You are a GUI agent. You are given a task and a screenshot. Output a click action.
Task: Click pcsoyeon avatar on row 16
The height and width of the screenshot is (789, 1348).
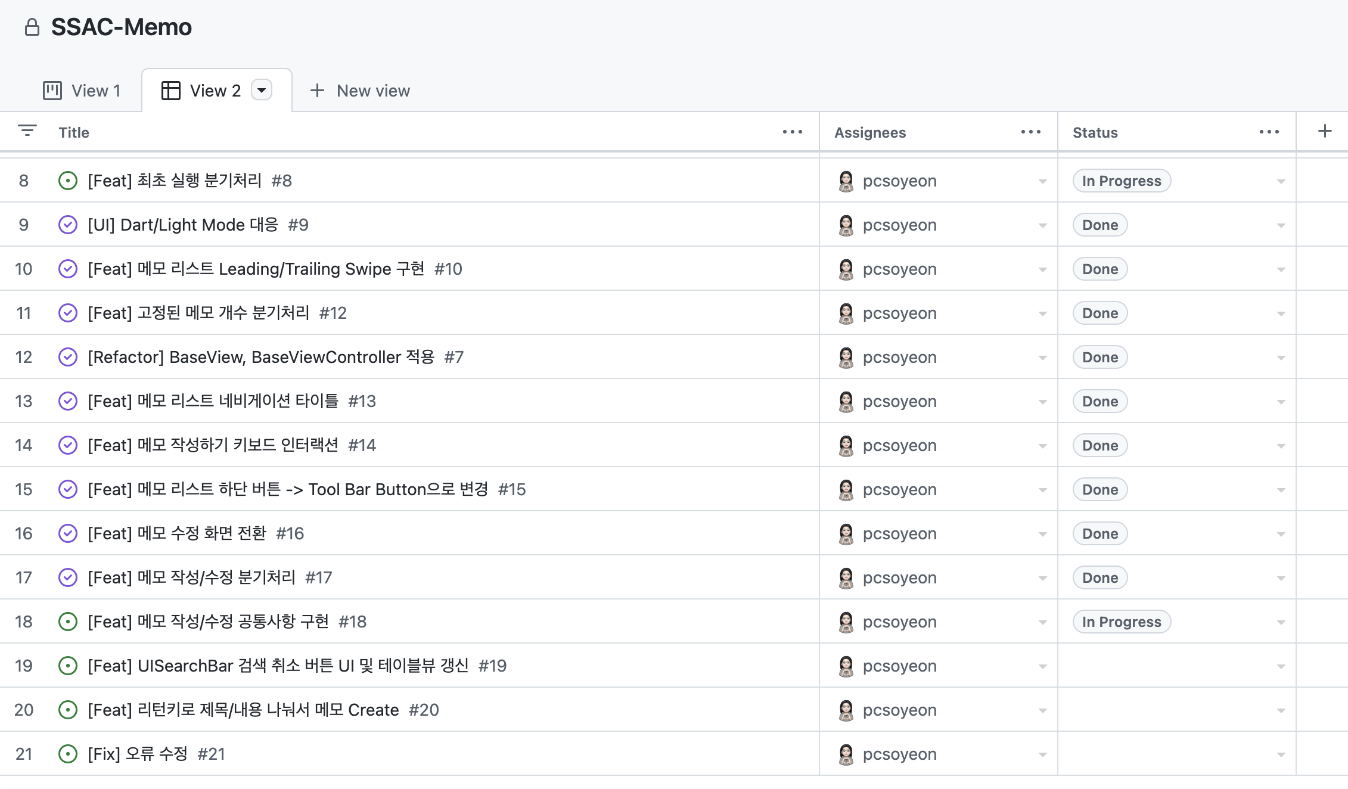846,533
